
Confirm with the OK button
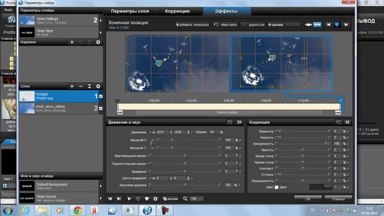[x=308, y=199]
